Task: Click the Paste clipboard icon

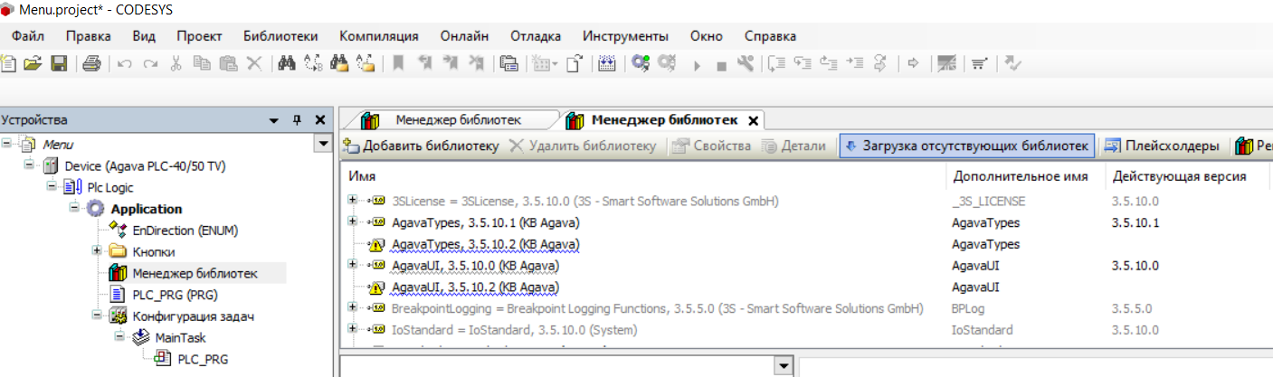Action: [x=228, y=64]
